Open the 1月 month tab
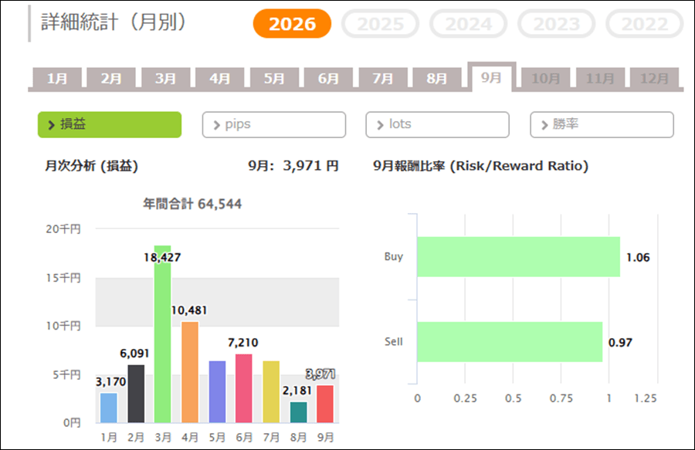Image resolution: width=695 pixels, height=450 pixels. point(57,79)
